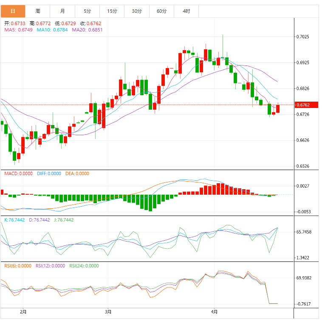The width and height of the screenshot is (322, 321).
Task: Click the -0.0053 MACD axis label
Action: point(303,212)
